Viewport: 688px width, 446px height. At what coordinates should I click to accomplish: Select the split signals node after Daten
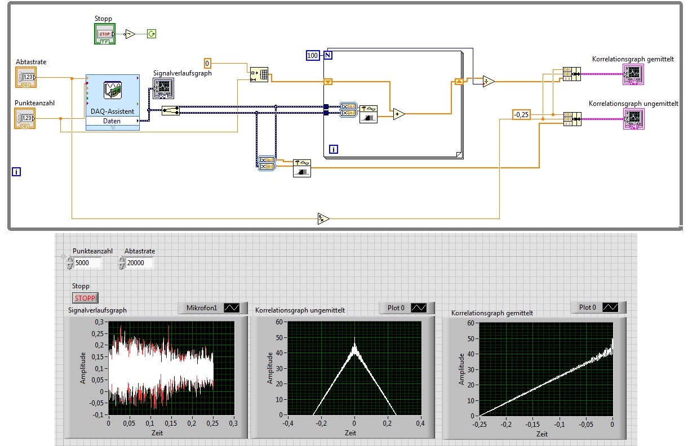coord(170,110)
